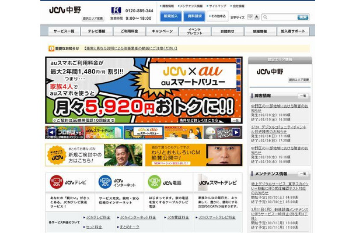
Task: Open the ご利用料金 menu
Action: pos(130,31)
